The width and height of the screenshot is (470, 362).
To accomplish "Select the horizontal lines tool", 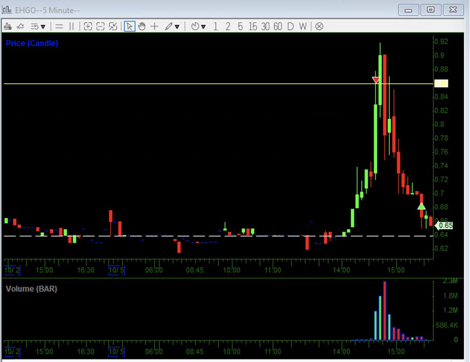I will [x=59, y=27].
